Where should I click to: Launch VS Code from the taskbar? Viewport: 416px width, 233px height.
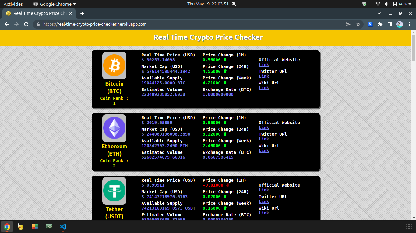click(63, 227)
